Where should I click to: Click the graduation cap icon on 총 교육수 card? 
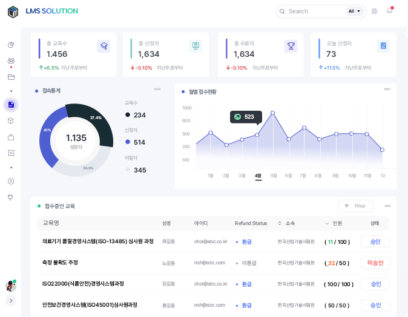pos(104,46)
